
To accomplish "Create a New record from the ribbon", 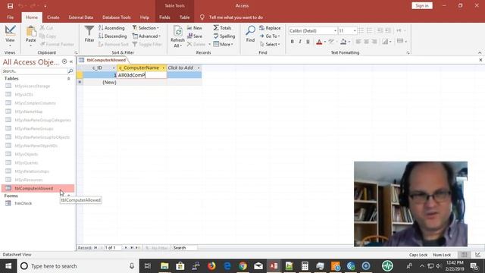I will point(195,28).
